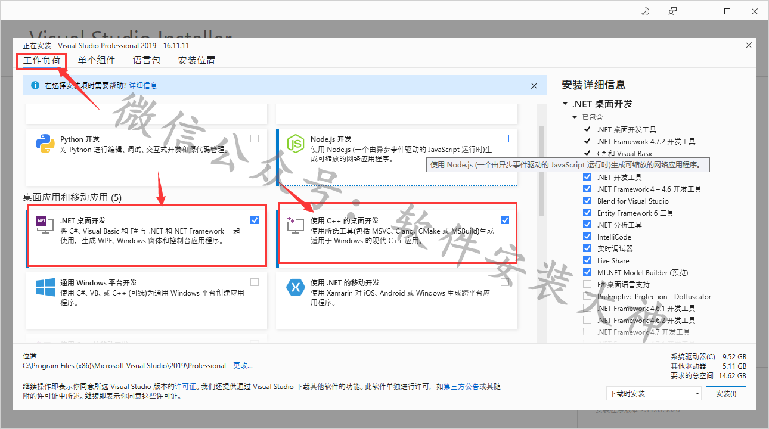Click the included item .NET 桌面开发工具
Screen dimensions: 769x429
pos(627,129)
